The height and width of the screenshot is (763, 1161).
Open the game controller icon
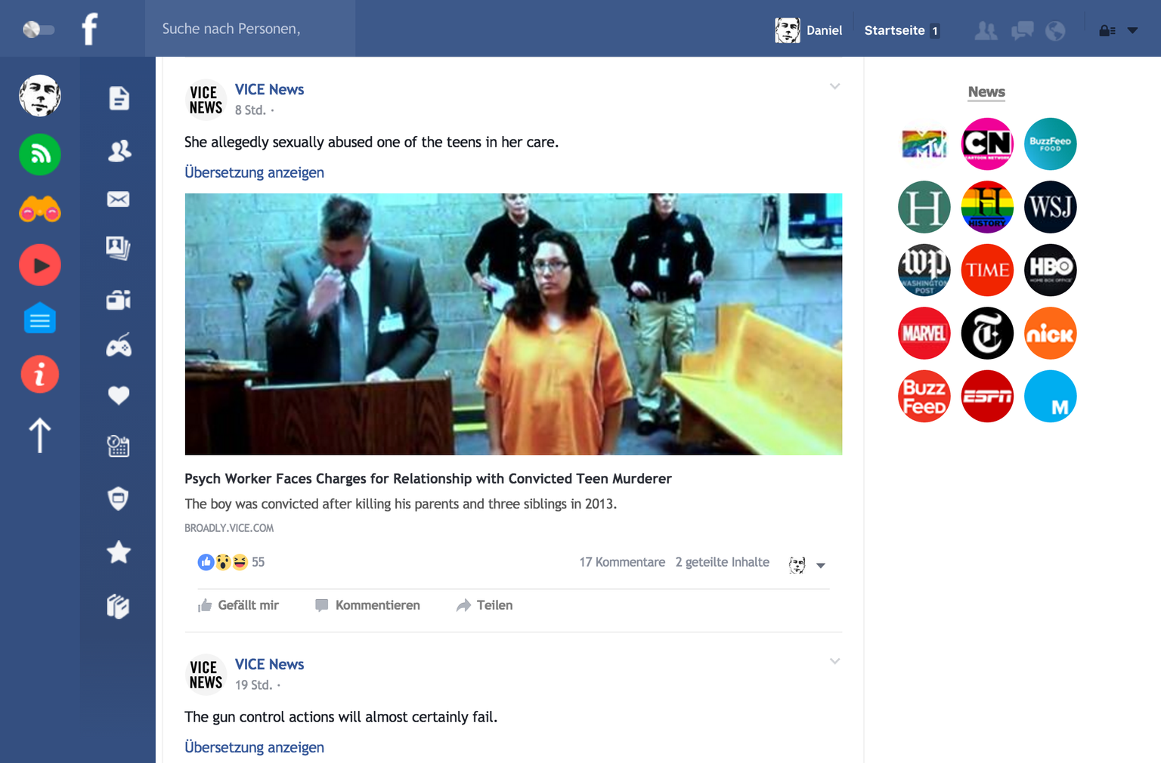pos(119,346)
